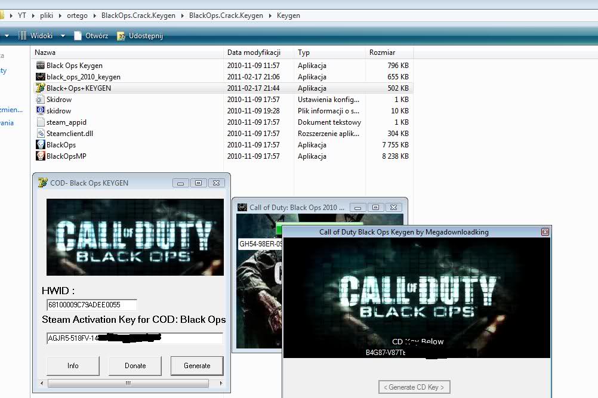The image size is (598, 398).
Task: Select the BlackOpsMP application icon
Action: [x=41, y=156]
